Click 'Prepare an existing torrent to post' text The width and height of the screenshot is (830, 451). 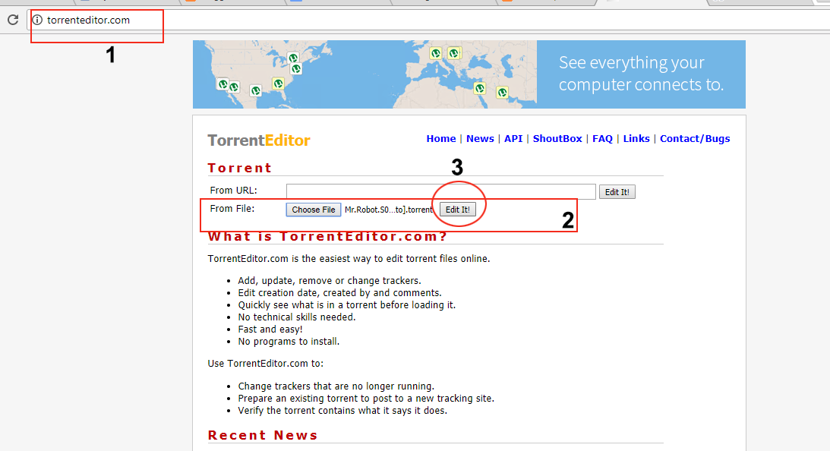pos(366,399)
